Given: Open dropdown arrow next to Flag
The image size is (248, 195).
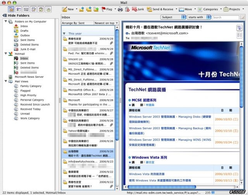Looking at the screenshot, I should tap(115, 9).
